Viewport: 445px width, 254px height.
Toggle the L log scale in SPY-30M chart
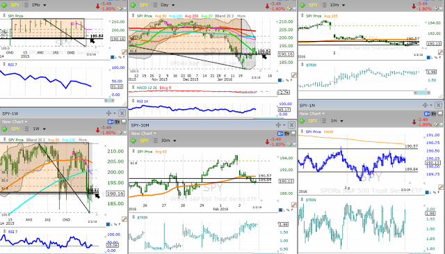284,210
